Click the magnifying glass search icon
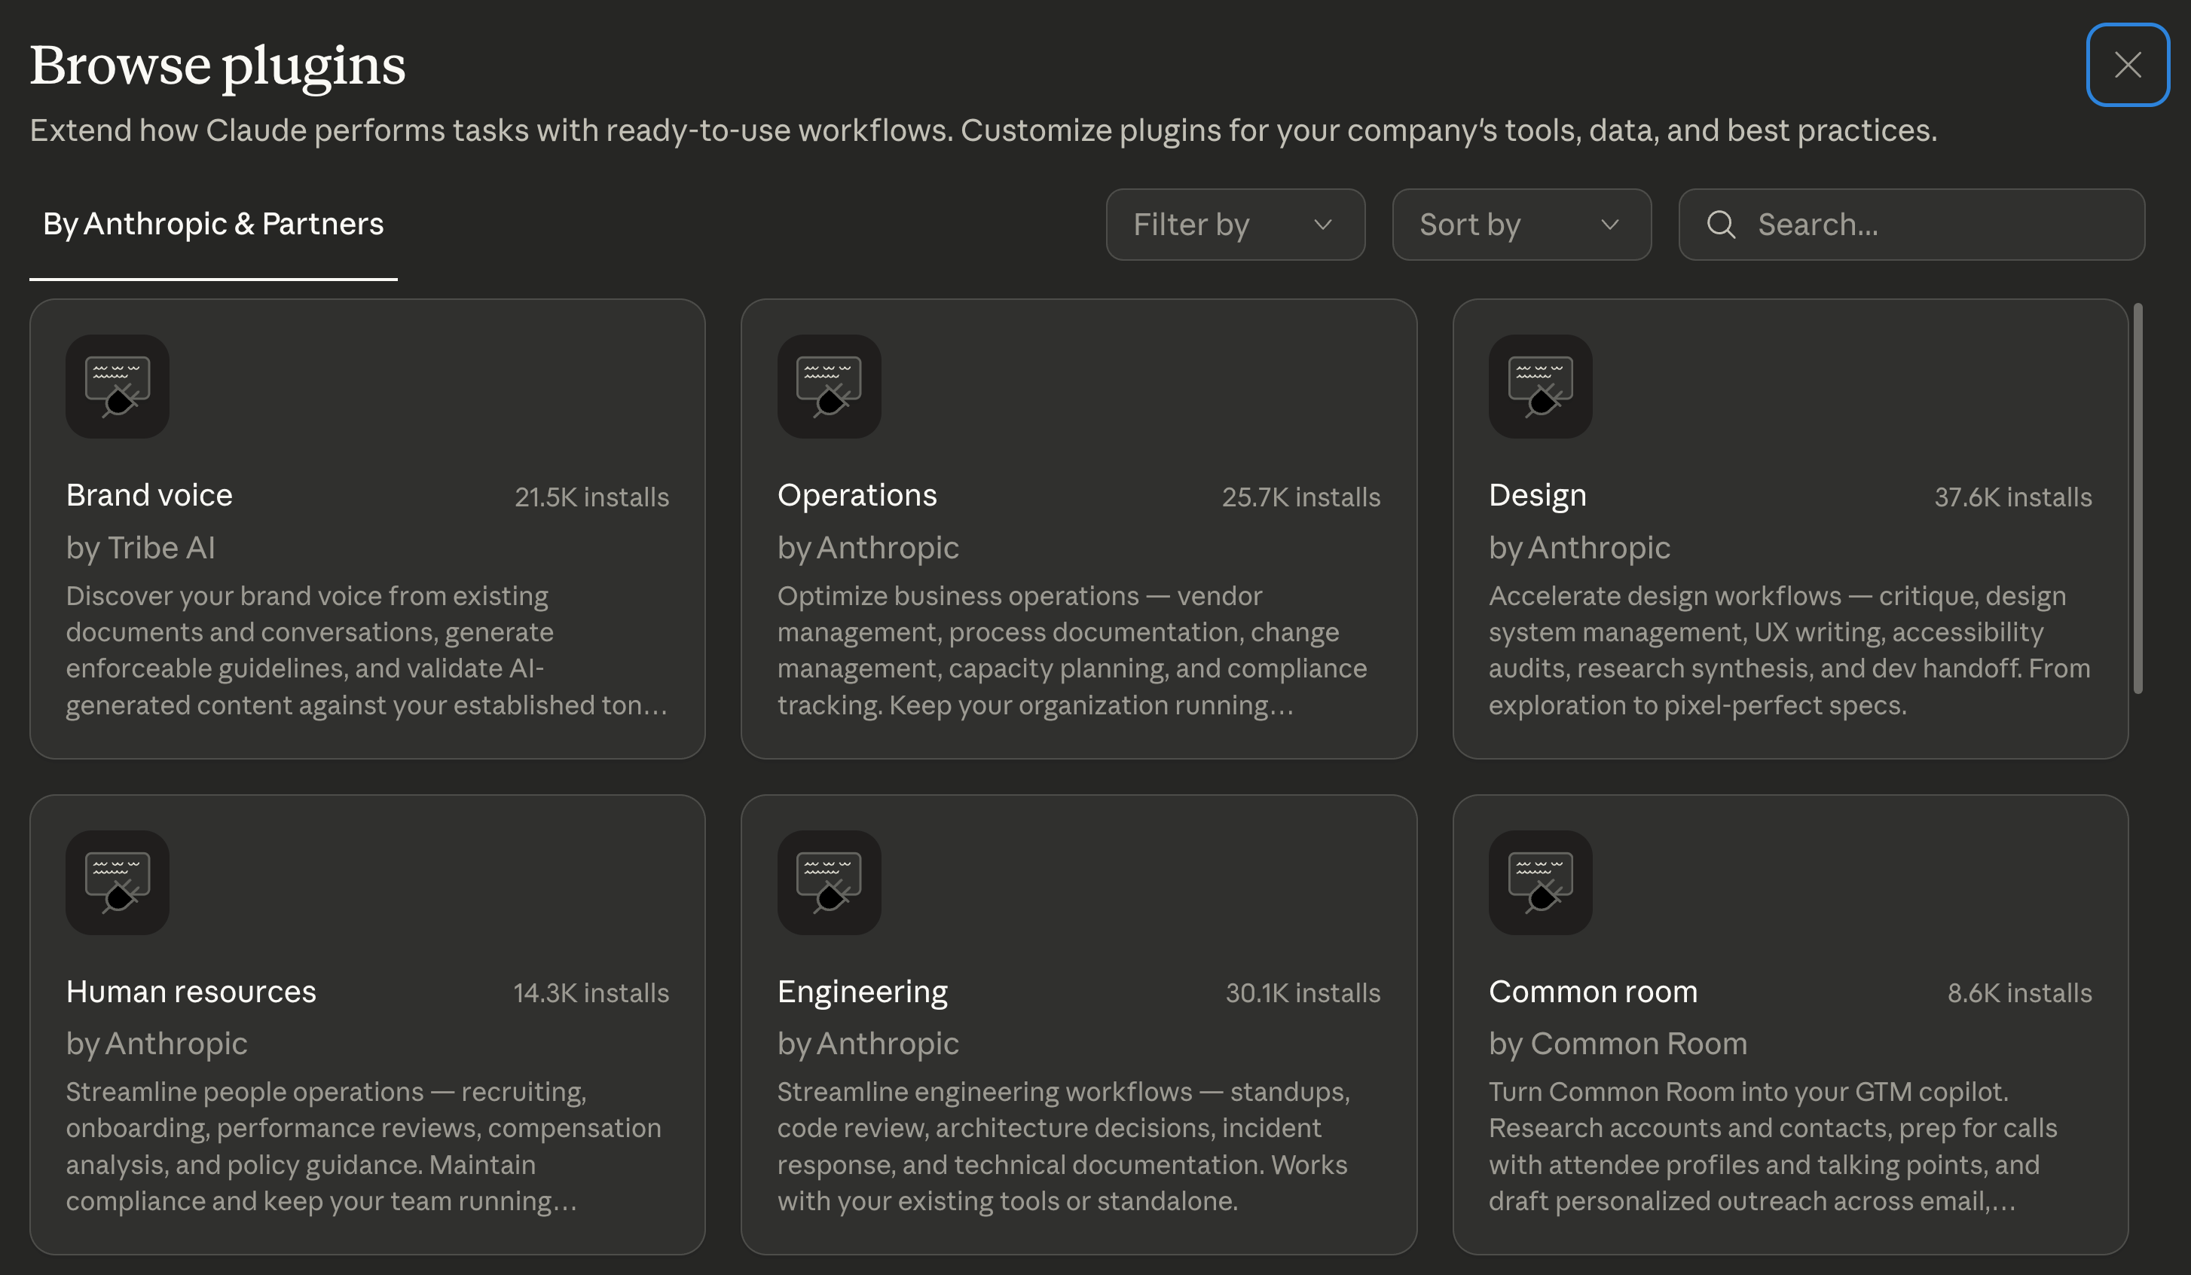Viewport: 2191px width, 1275px height. 1721,225
